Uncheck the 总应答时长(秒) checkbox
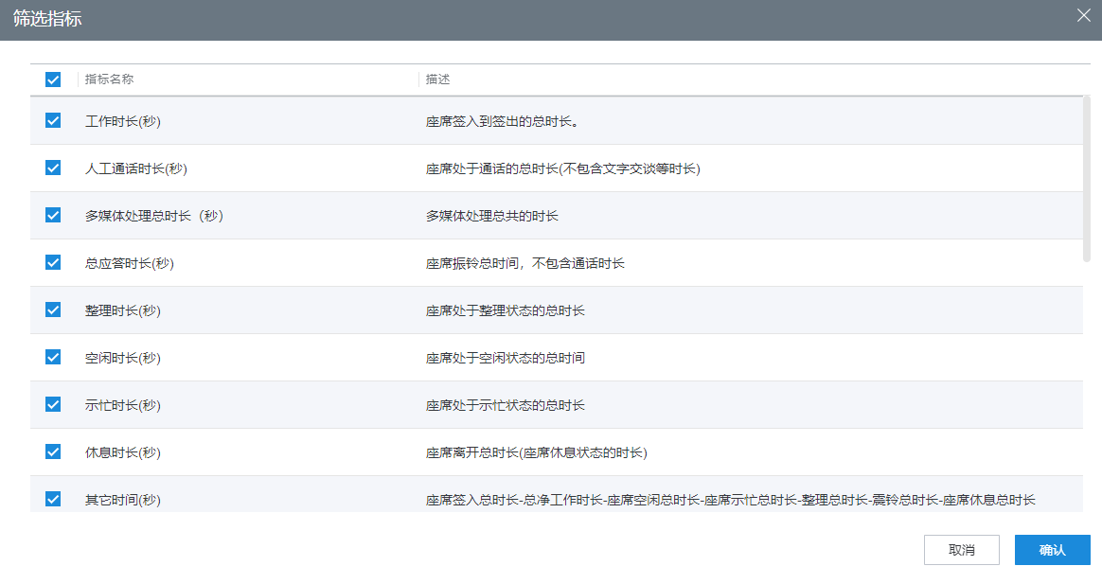Screen dimensions: 1102x584 53,262
